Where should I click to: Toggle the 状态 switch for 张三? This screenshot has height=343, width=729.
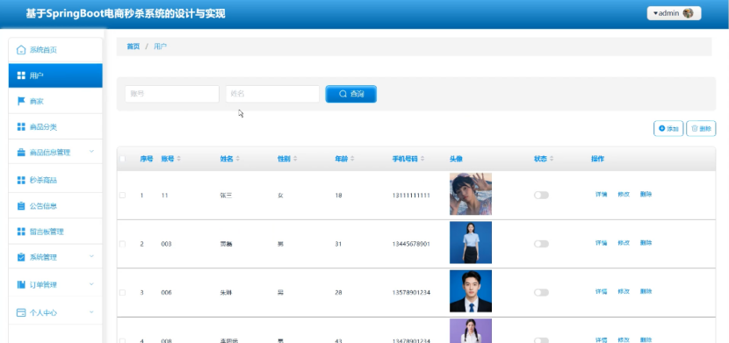click(x=541, y=196)
